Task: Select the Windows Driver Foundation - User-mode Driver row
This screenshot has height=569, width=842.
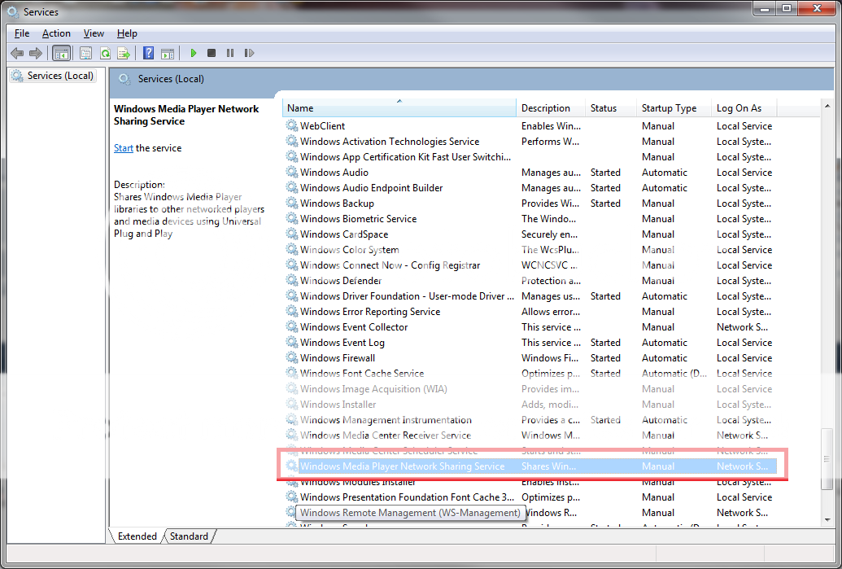Action: point(530,296)
